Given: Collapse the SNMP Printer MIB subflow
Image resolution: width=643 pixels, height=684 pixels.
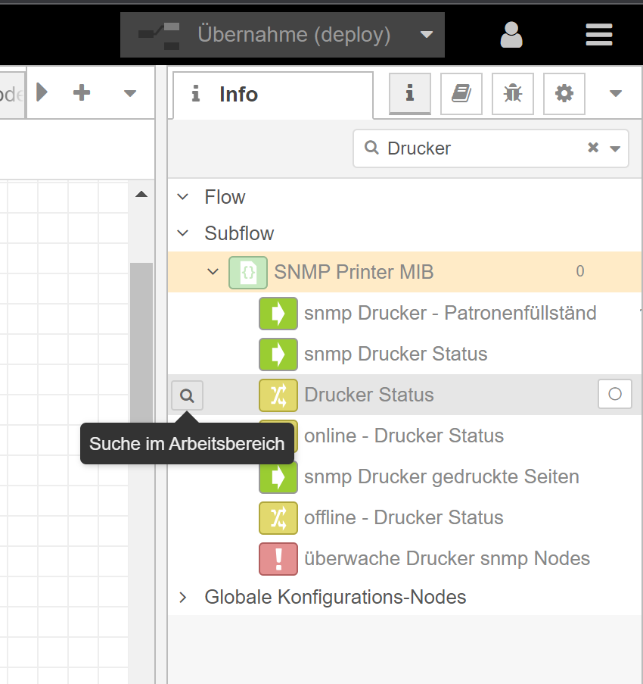Looking at the screenshot, I should [x=213, y=272].
